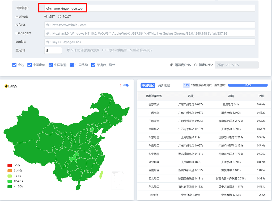Click 新疆乌鲁木齐联通 0.748s cell

(231, 178)
